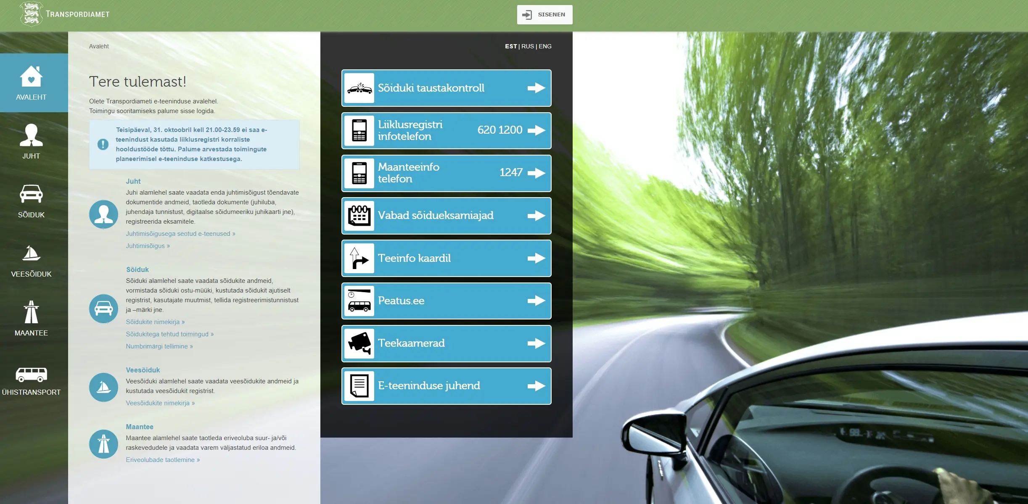1028x504 pixels.
Task: Select the VEESÕIDUK sidebar label
Action: 31,274
